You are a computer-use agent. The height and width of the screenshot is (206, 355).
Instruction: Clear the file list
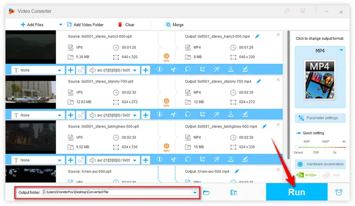coord(126,25)
